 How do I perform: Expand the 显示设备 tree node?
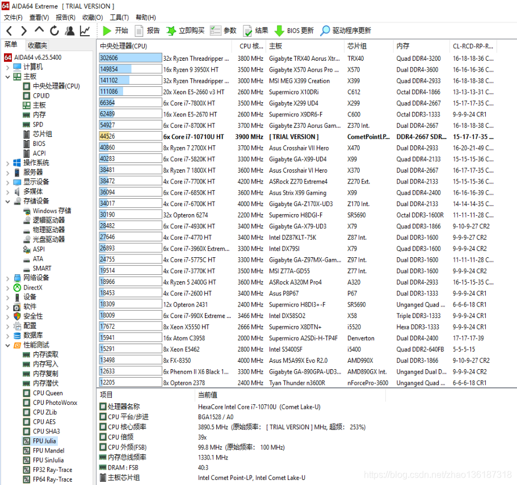tap(7, 182)
